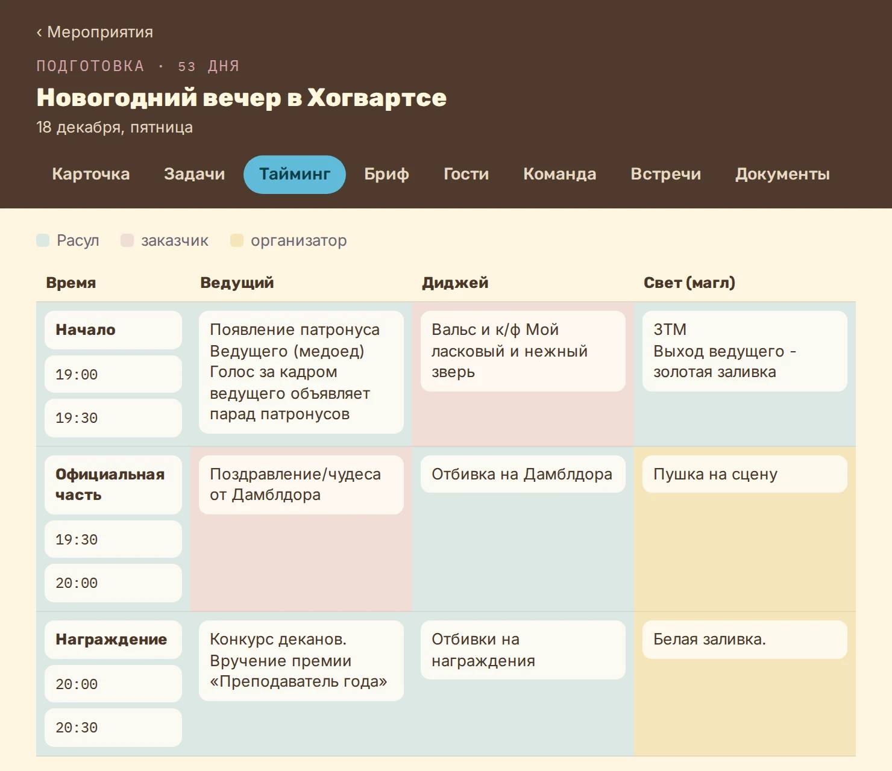Click the date 18 декабря, пятница
892x771 pixels.
115,128
